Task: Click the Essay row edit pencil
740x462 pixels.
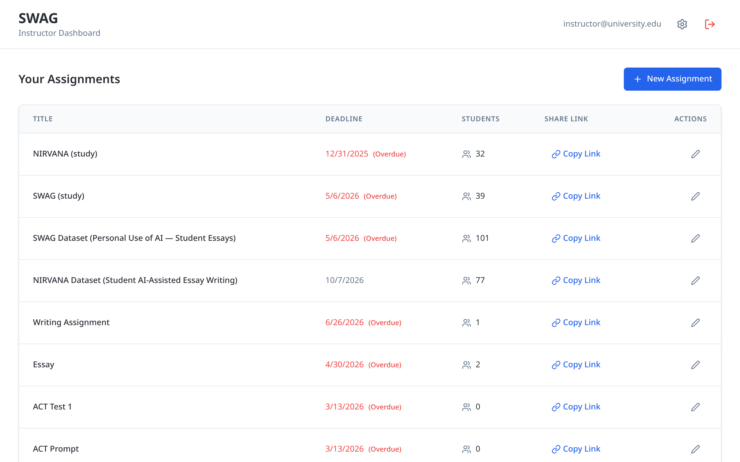Action: (x=695, y=365)
